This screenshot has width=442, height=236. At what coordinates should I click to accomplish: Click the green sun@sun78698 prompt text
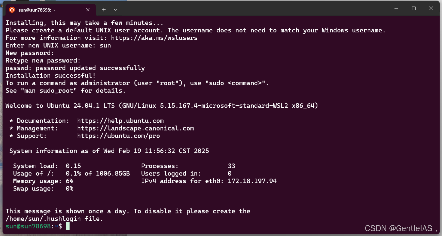point(28,226)
